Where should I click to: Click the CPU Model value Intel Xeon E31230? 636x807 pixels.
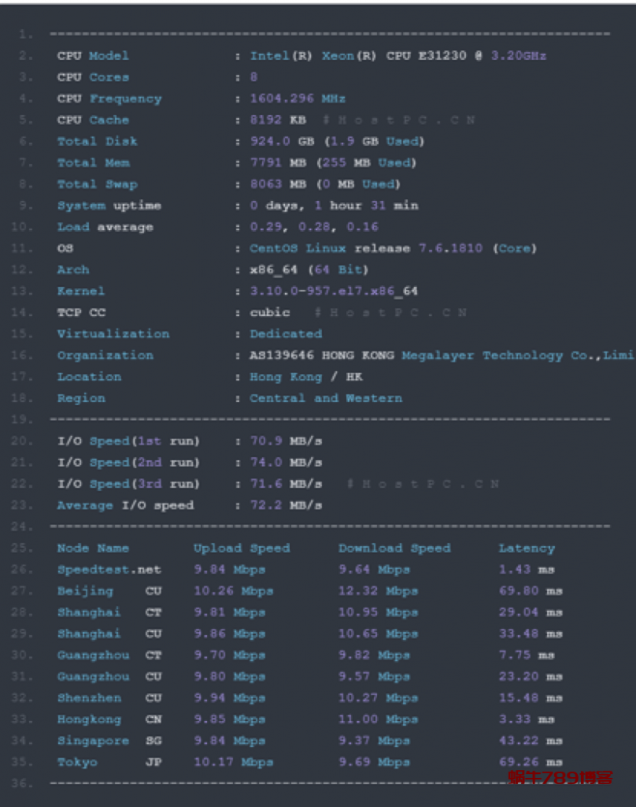click(x=397, y=56)
